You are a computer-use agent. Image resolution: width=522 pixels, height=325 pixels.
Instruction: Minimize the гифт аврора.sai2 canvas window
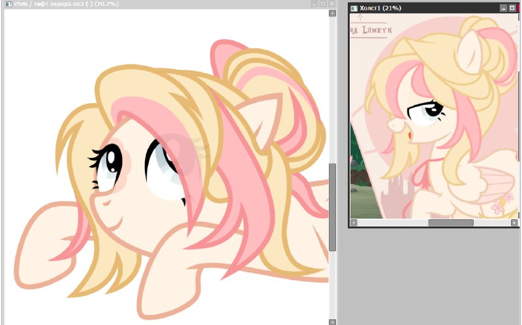point(315,4)
